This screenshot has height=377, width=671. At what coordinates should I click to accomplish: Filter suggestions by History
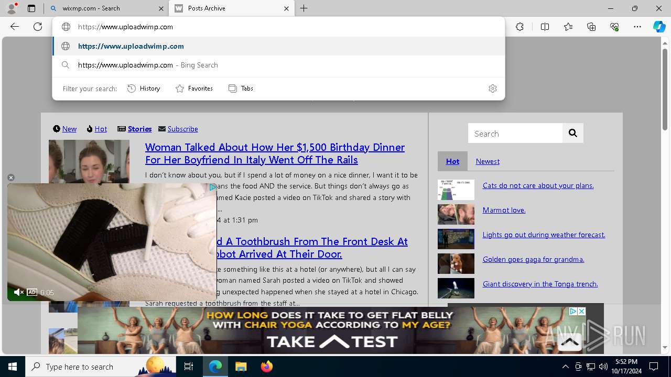click(144, 88)
